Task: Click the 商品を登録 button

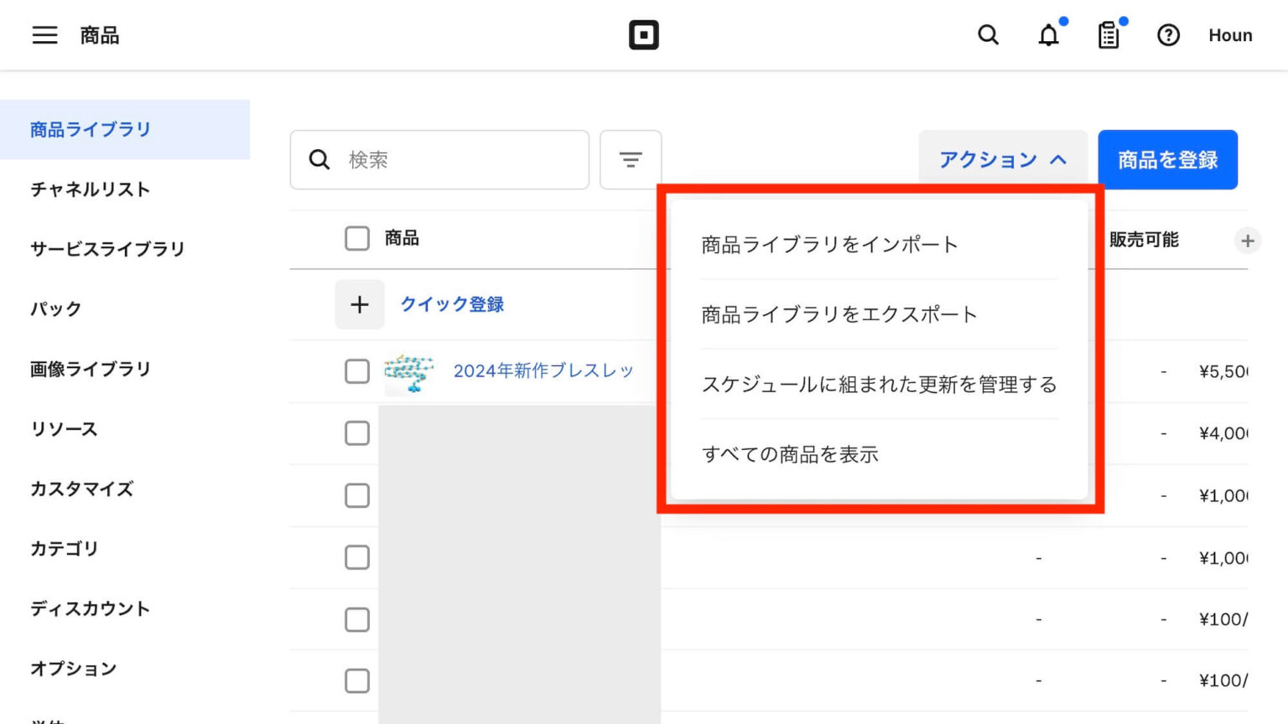Action: click(1167, 159)
